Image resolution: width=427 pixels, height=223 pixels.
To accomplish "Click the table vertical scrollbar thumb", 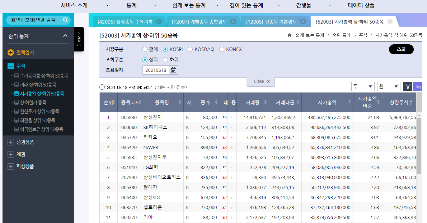I will pyautogui.click(x=419, y=146).
